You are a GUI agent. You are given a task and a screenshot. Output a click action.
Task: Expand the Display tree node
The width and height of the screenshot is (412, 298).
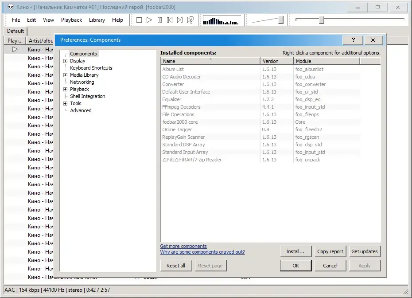pos(66,61)
